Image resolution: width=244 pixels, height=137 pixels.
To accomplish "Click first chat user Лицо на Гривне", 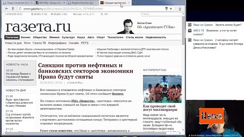I will click(203, 25).
